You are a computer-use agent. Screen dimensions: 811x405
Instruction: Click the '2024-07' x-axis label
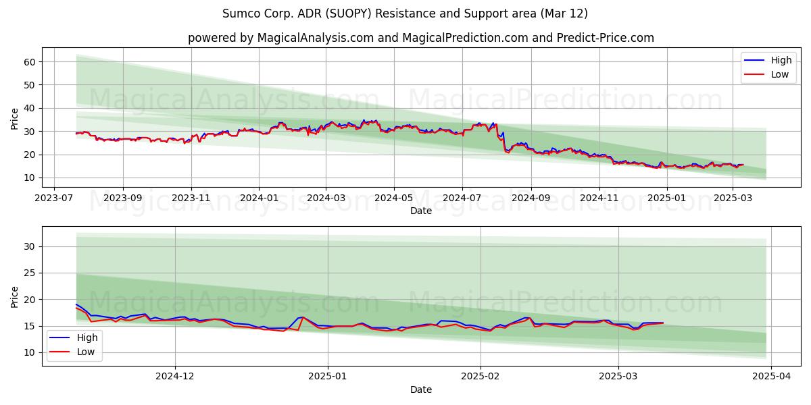(x=462, y=199)
